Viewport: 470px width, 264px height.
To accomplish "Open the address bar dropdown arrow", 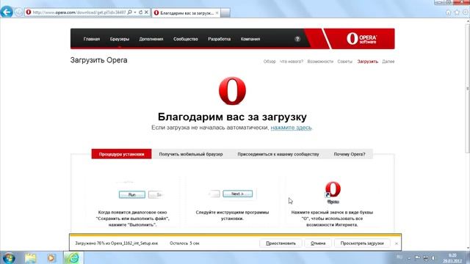I will [x=135, y=12].
